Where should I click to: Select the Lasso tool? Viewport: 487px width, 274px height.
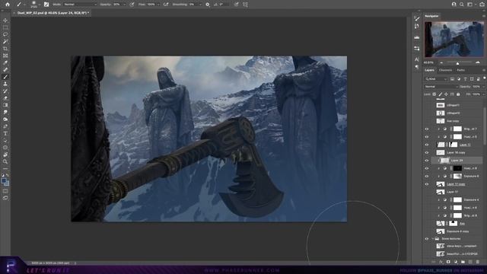coord(5,34)
